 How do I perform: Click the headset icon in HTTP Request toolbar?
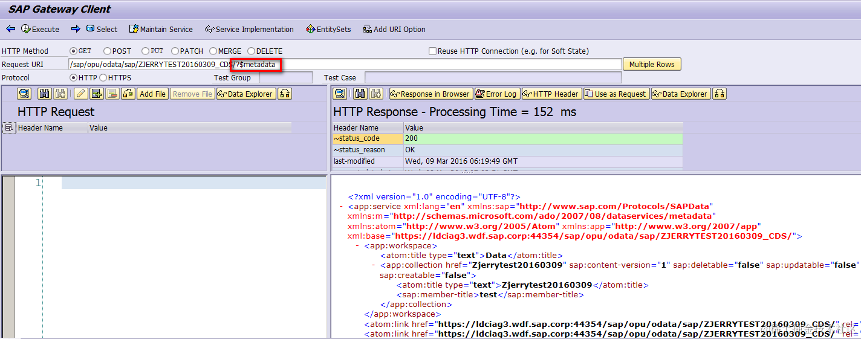click(285, 94)
